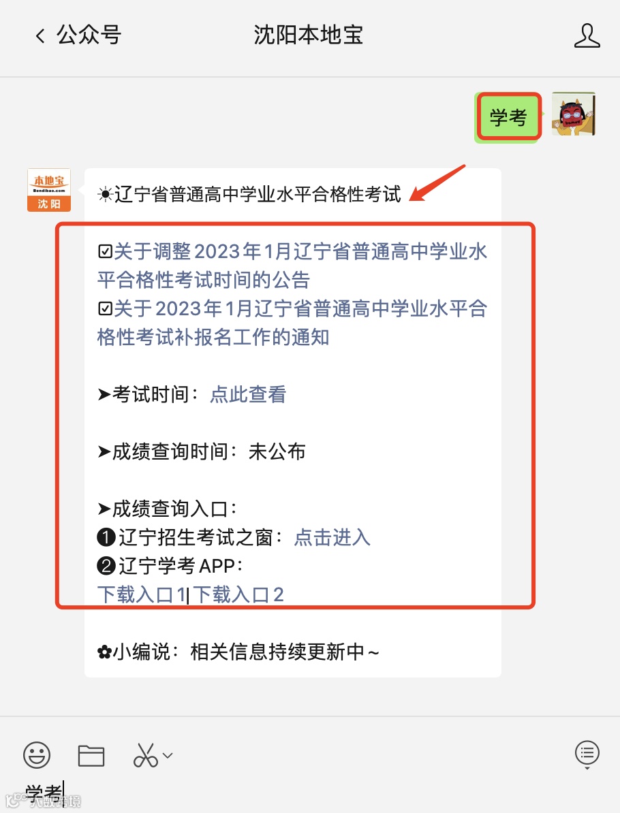Viewport: 620px width, 813px height.
Task: Go back via the 公众号 chevron
Action: (x=40, y=36)
